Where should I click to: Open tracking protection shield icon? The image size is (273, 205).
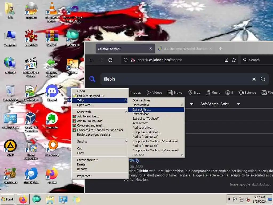[x=126, y=60]
